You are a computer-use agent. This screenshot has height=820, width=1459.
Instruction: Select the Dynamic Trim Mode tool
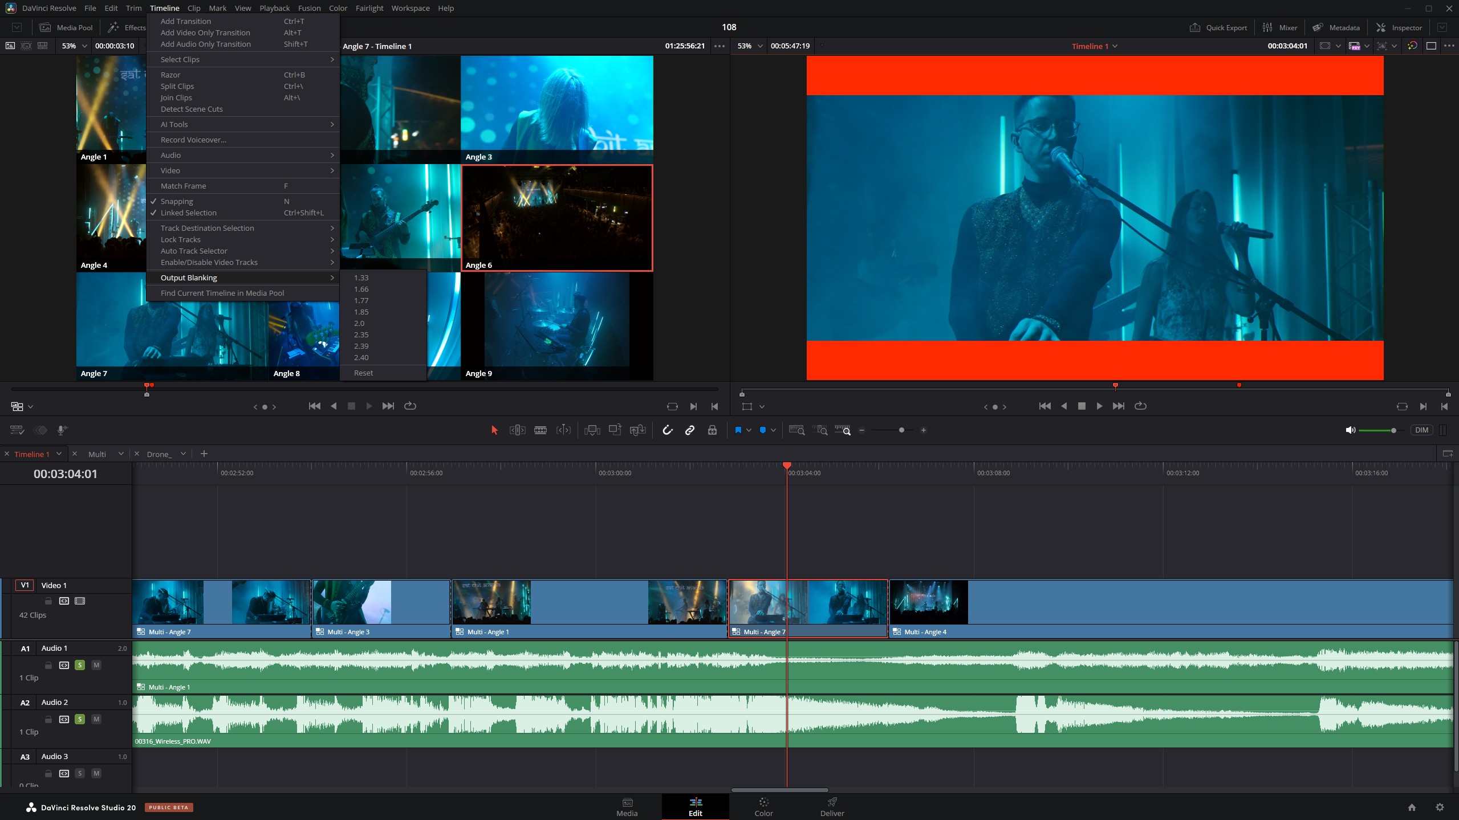tap(563, 430)
